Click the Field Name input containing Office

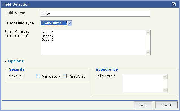95,14
